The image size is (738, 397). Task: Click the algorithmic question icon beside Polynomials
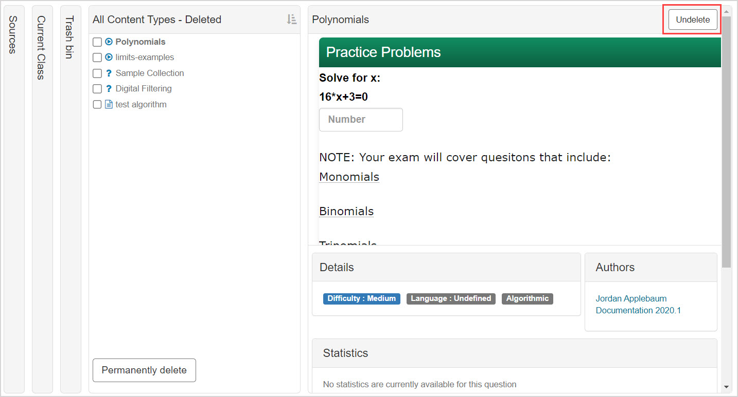[x=108, y=42]
